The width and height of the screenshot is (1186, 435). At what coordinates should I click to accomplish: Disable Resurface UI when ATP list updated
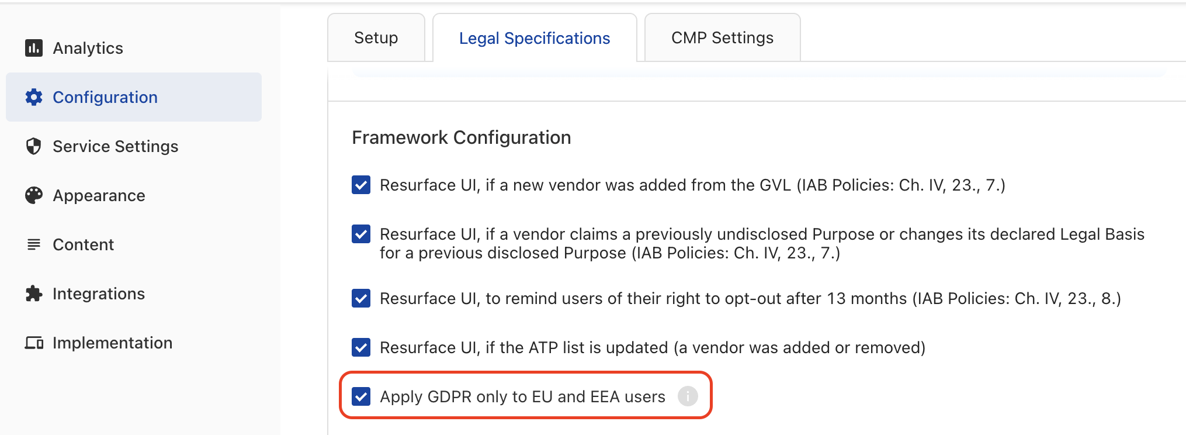pos(361,347)
